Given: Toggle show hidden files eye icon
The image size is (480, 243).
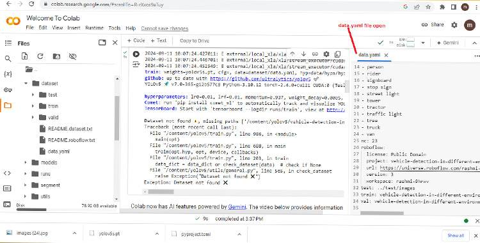Looking at the screenshot, I should click(x=72, y=56).
